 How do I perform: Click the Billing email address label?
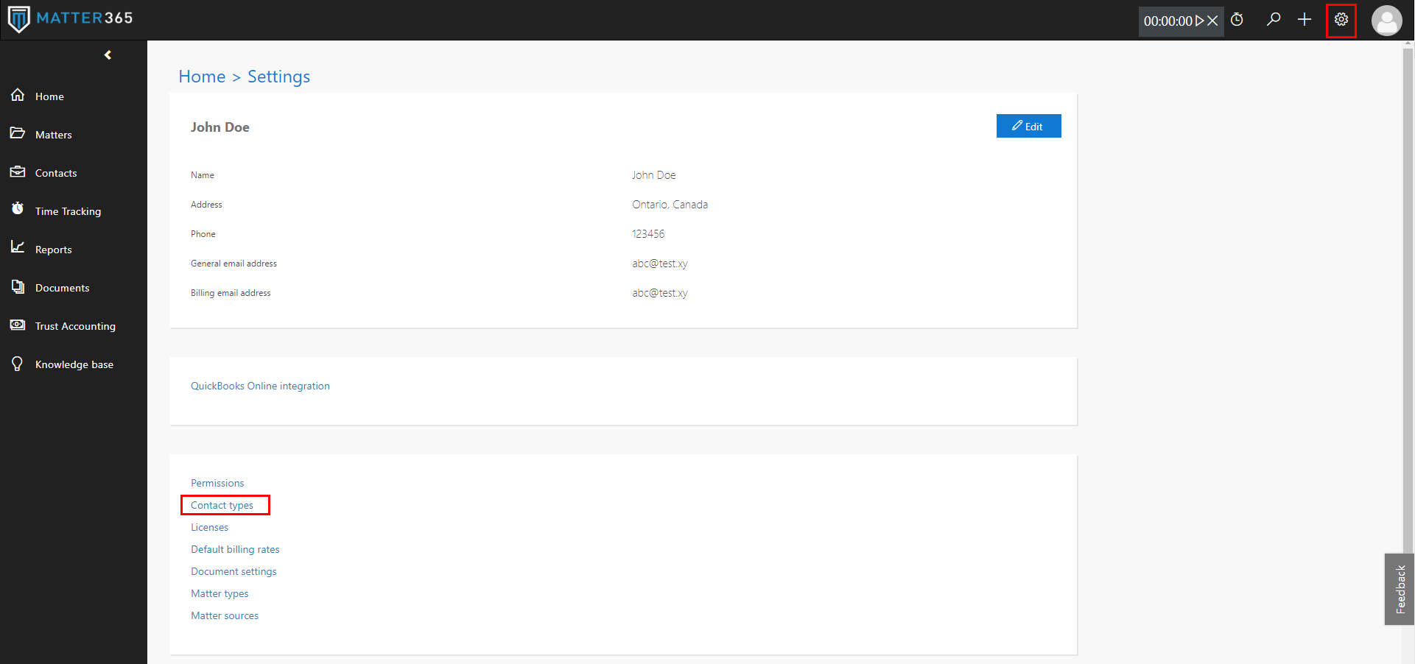231,293
